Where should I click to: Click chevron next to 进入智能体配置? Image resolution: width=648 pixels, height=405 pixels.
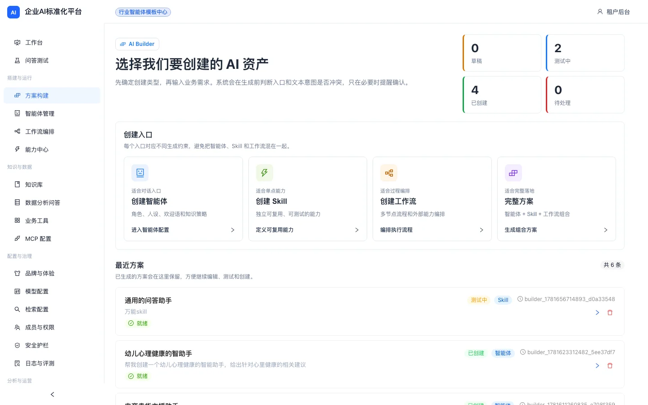[x=233, y=230]
